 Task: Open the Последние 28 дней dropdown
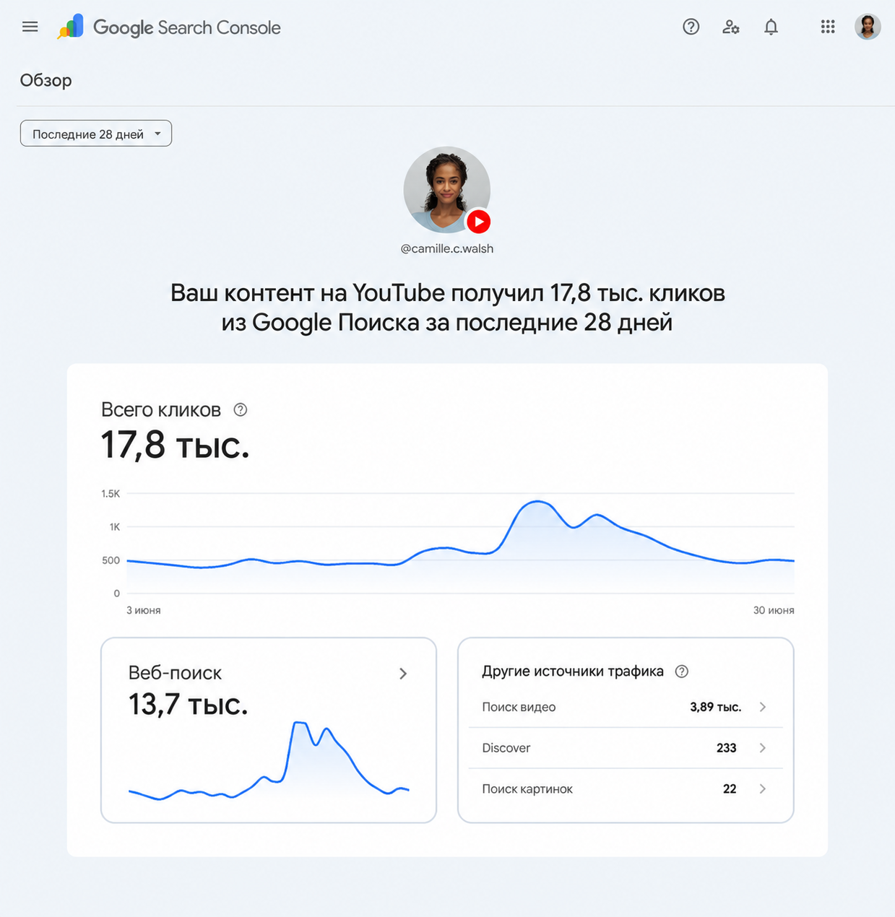[x=96, y=134]
